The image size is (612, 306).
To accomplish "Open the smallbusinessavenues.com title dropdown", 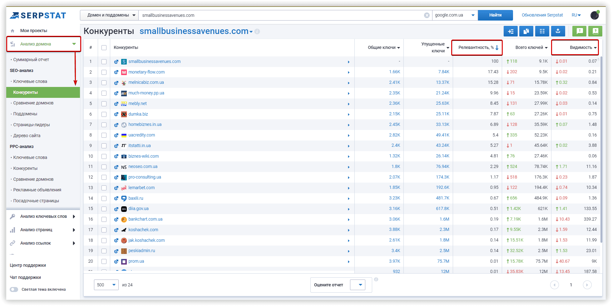I will coord(251,32).
